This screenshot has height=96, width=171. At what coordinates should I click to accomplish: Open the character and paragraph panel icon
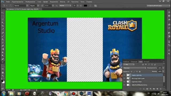tap(96, 6)
